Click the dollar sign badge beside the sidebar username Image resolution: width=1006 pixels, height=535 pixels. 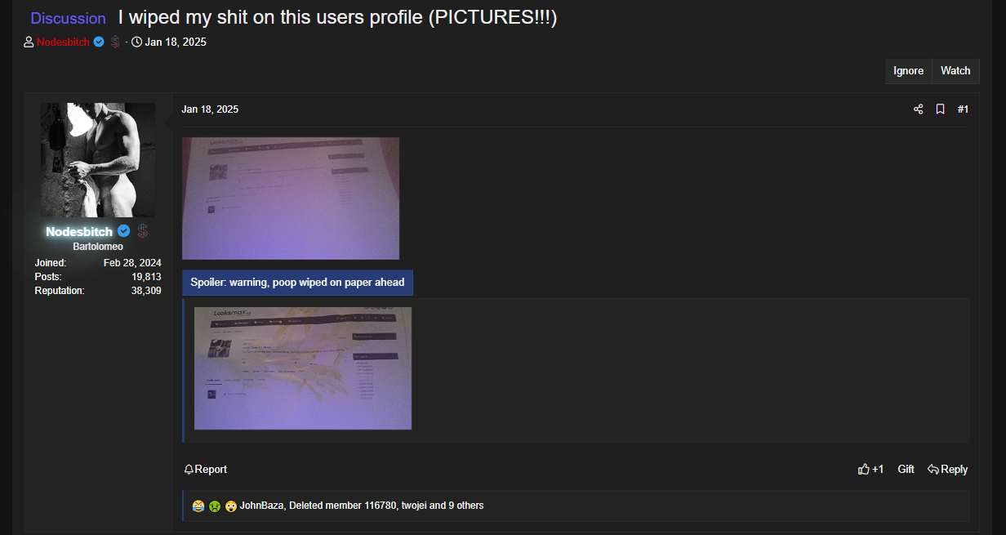(x=142, y=231)
